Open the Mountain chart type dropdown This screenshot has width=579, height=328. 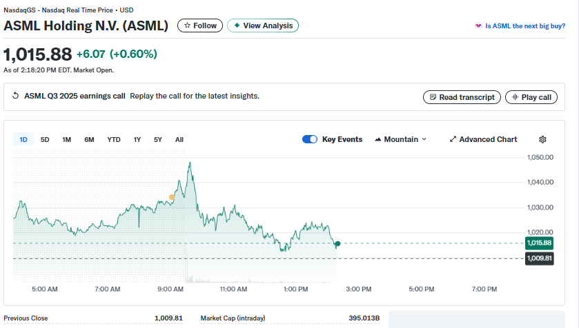coord(400,139)
